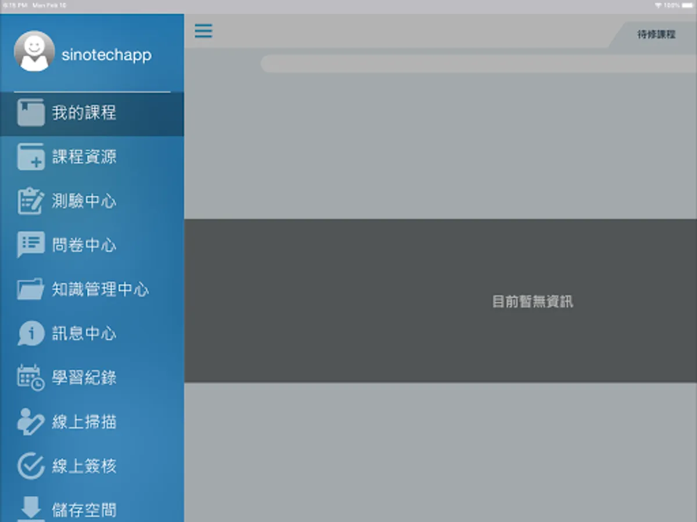Click the 課程資源 (Course Resources) icon
This screenshot has width=697, height=522.
30,157
